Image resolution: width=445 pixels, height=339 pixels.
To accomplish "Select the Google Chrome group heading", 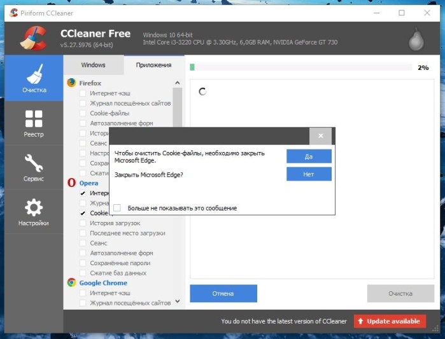I will pyautogui.click(x=103, y=282).
